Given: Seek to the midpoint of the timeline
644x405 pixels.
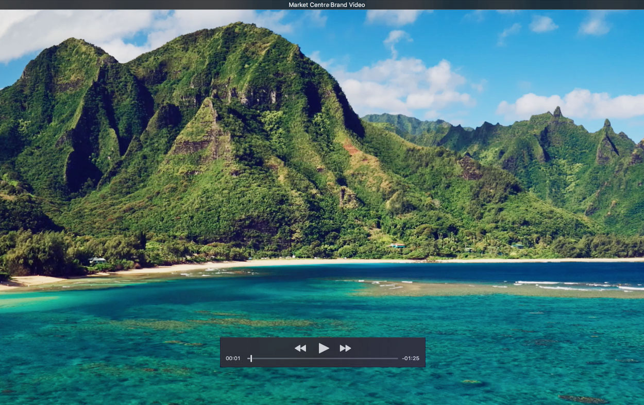Looking at the screenshot, I should click(x=323, y=359).
